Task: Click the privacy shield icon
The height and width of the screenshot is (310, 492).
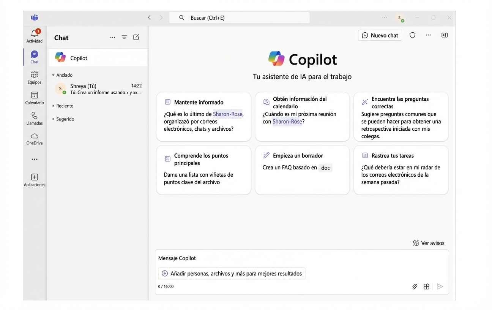Action: (x=412, y=35)
